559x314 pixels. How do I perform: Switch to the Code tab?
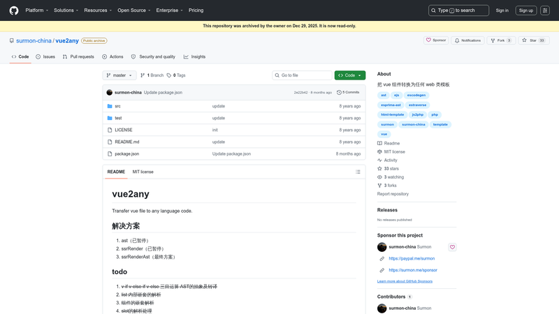click(20, 57)
